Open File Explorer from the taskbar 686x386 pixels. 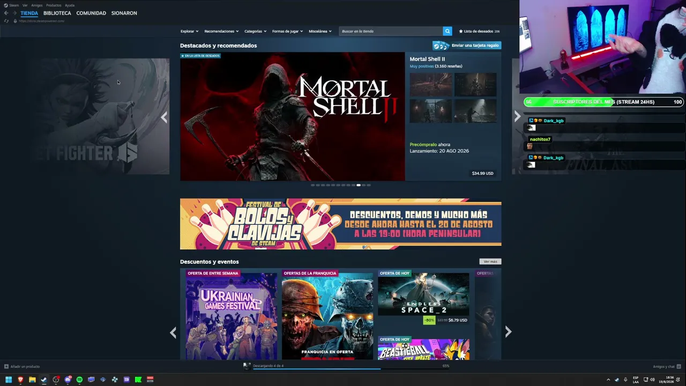tap(32, 380)
